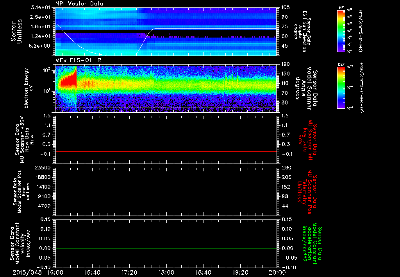
Task: Click the '16:00' time tick label
Action: (55, 272)
